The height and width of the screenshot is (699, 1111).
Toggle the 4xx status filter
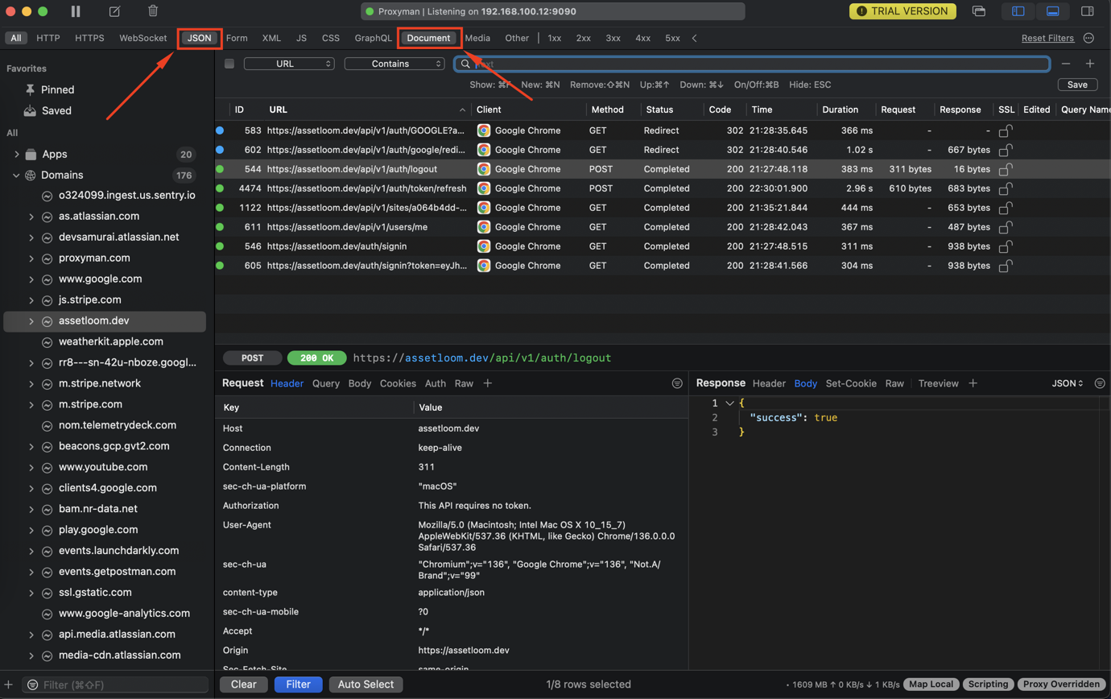pos(642,38)
